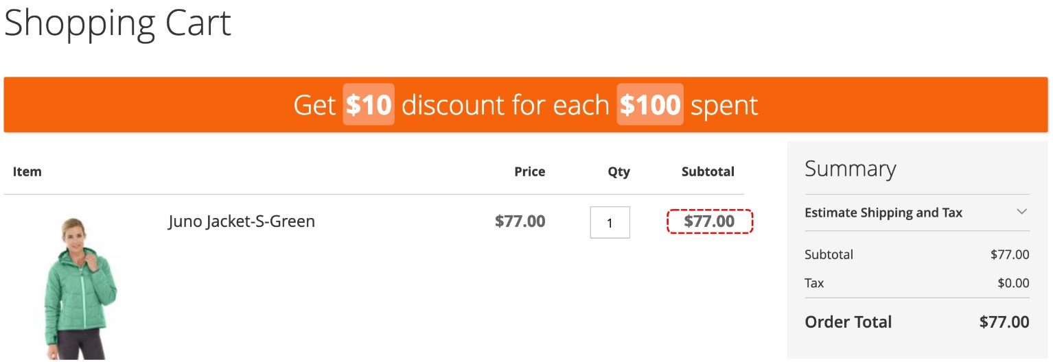Click the Summary Subtotal amount $77.00
This screenshot has height=362, width=1053.
(x=1009, y=255)
